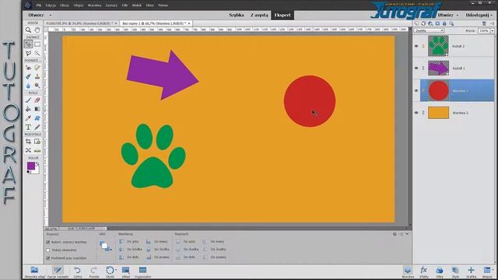Select the Color Picker eyedropper tool
The width and height of the screenshot is (498, 280).
[28, 118]
